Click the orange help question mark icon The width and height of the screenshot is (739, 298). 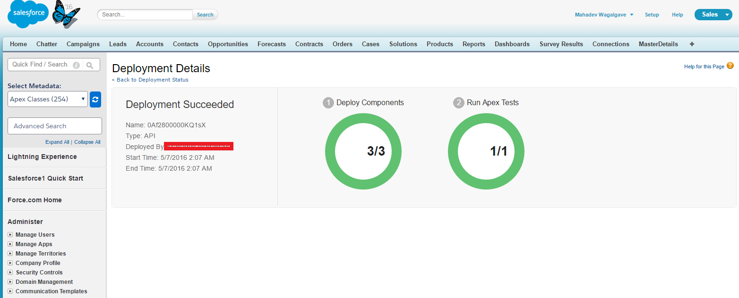[730, 66]
